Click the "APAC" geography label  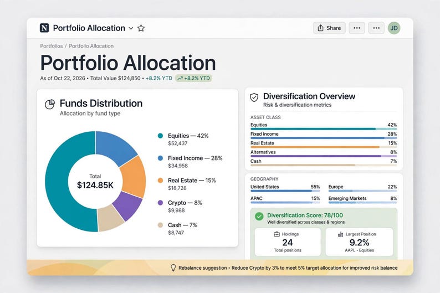coord(257,198)
